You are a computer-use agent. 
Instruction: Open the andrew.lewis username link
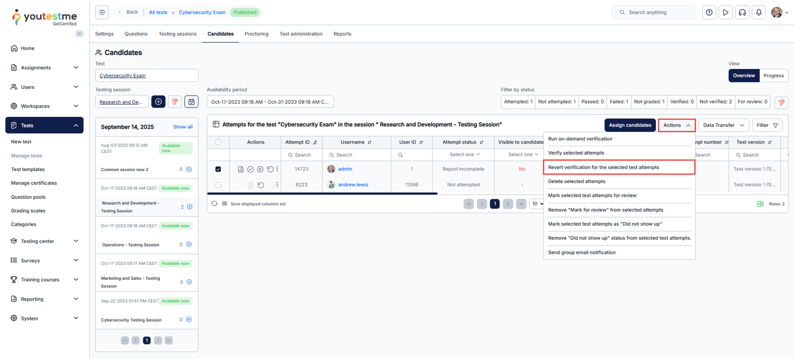point(353,185)
